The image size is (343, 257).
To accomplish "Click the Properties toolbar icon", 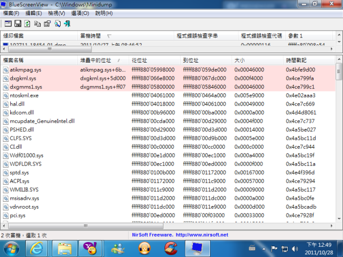I will click(47, 24).
